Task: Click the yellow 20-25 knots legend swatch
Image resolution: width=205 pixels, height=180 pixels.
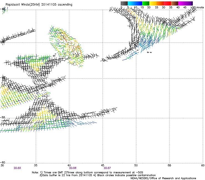Action: coord(153,3)
